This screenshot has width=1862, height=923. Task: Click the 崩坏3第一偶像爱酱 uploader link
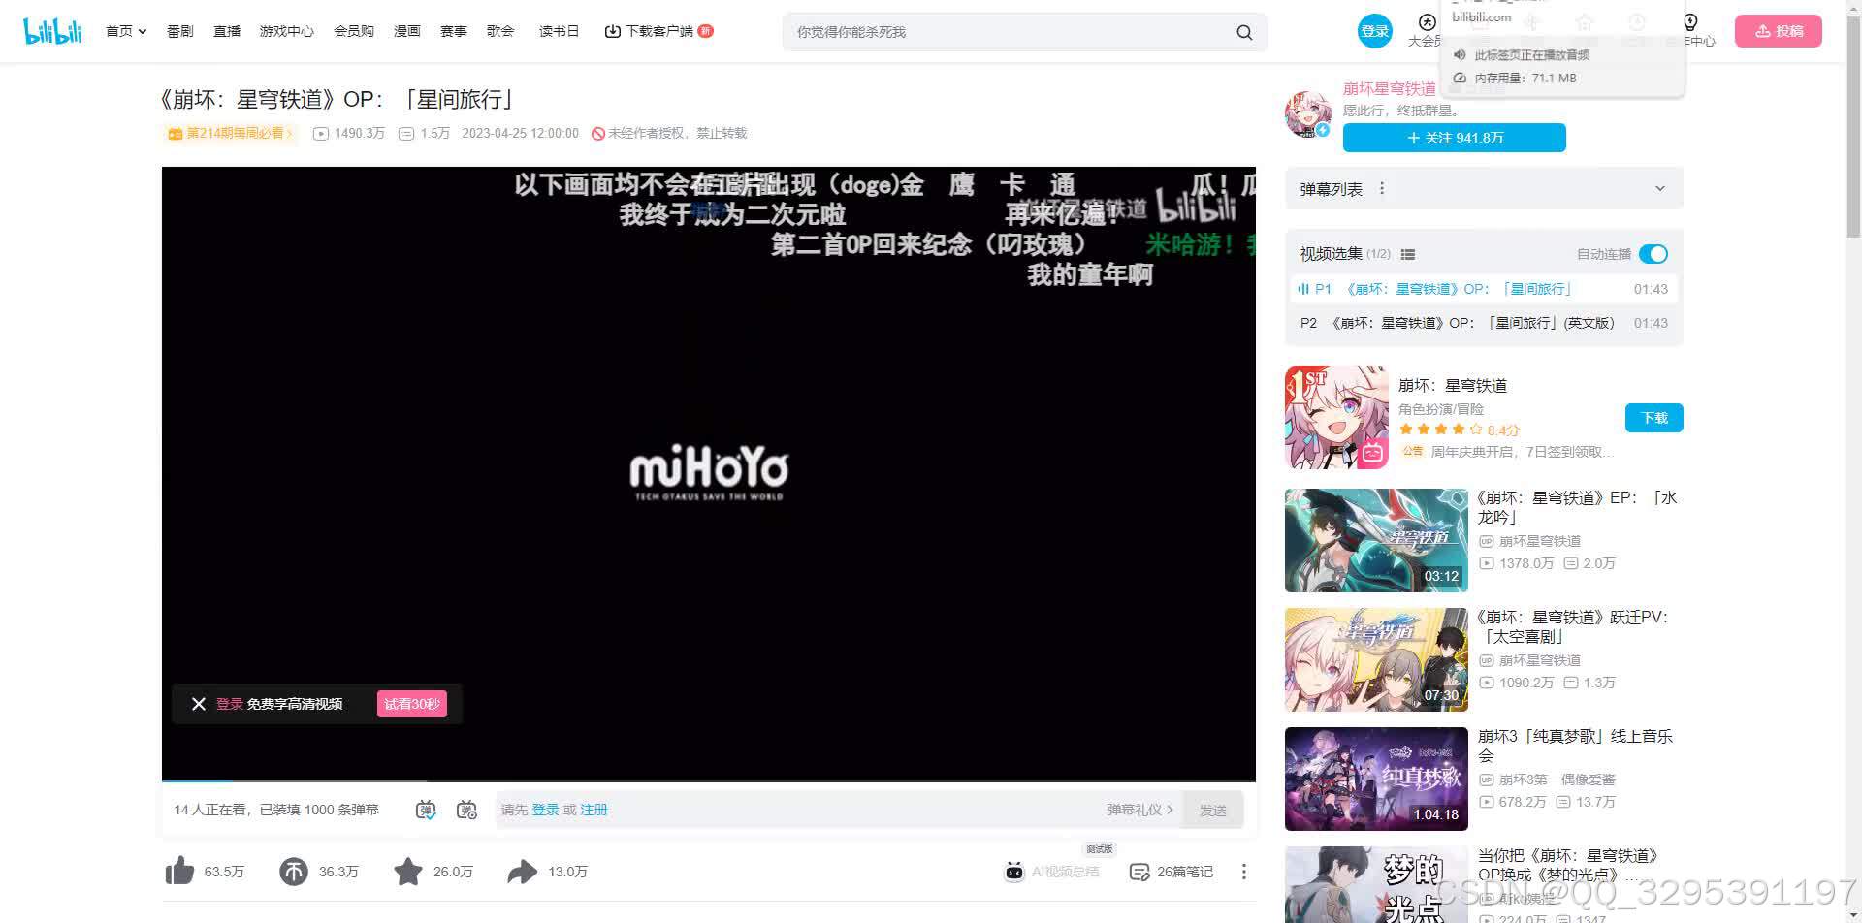click(x=1557, y=780)
